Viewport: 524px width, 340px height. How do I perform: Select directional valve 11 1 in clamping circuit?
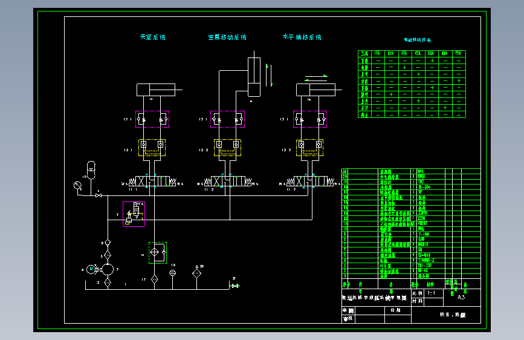click(152, 181)
